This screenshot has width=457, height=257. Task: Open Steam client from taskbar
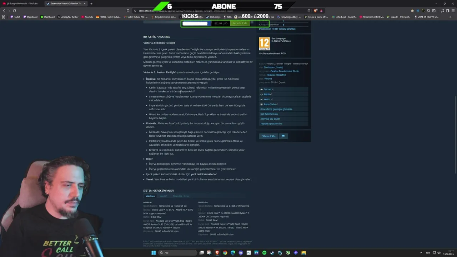[272, 253]
